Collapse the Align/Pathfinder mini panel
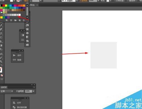The width and height of the screenshot is (142, 109). click(25, 98)
